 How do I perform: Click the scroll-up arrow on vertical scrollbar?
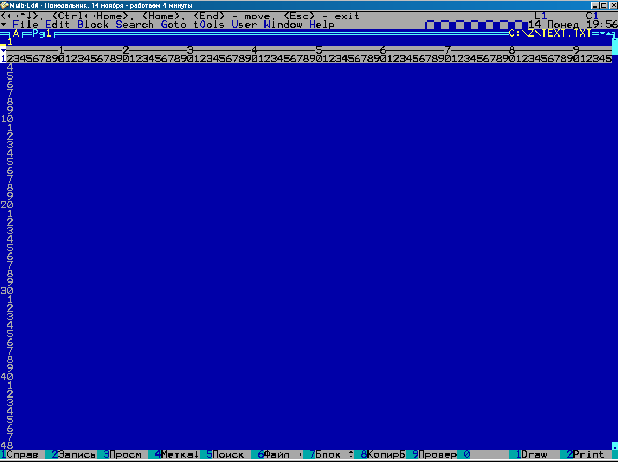(x=614, y=41)
